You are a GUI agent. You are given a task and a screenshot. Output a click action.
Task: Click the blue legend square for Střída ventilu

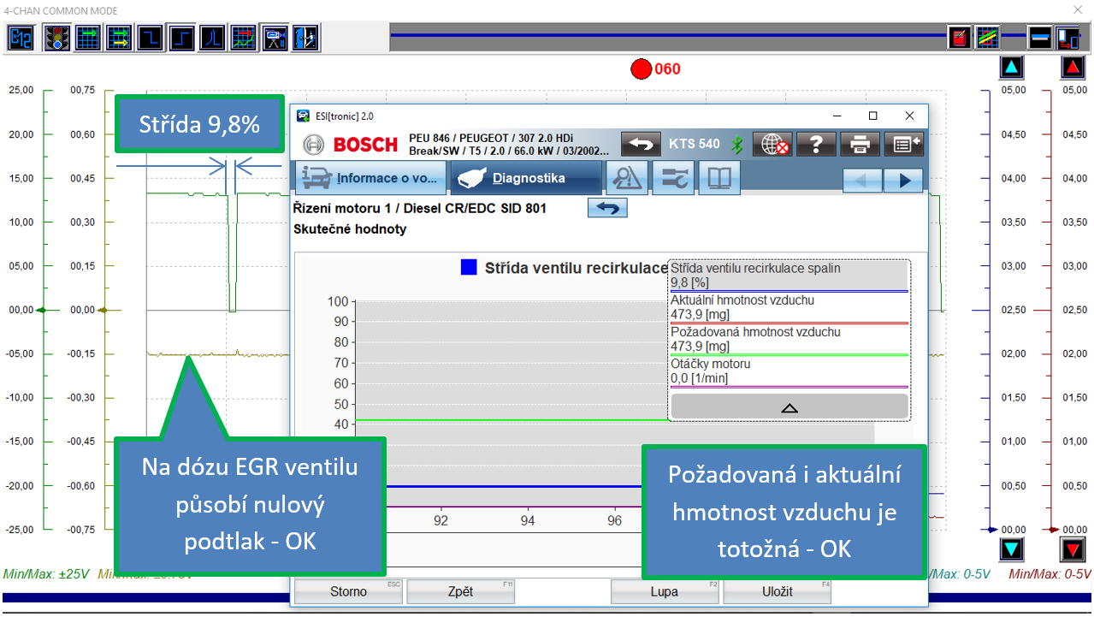coord(469,267)
